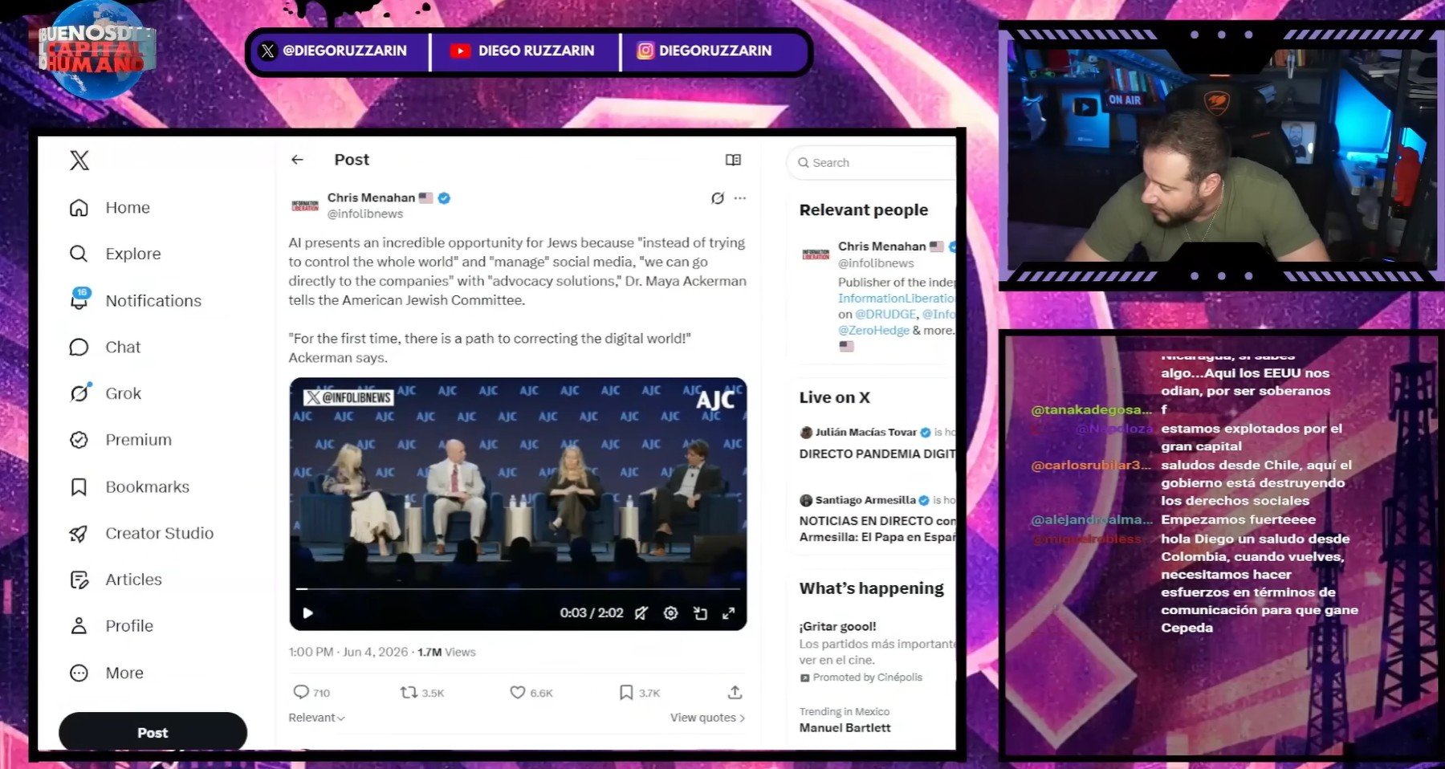The width and height of the screenshot is (1445, 769).
Task: Unmute the video with speaker icon
Action: coord(641,613)
